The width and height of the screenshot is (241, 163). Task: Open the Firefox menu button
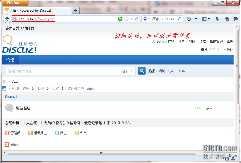pyautogui.click(x=15, y=2)
